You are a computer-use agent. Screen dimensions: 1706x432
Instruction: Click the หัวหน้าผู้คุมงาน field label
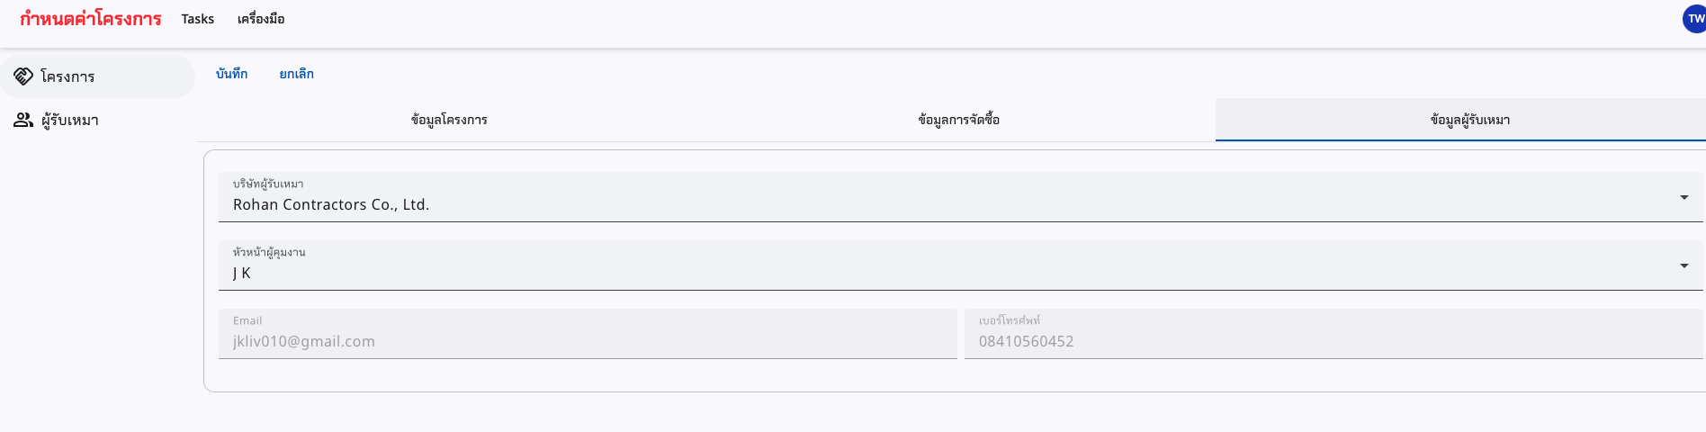(x=269, y=253)
